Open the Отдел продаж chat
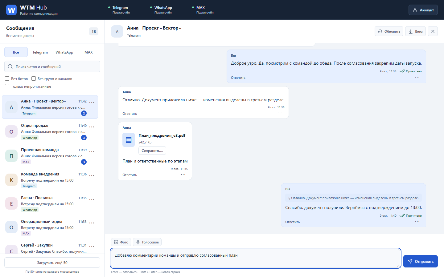 [50, 131]
